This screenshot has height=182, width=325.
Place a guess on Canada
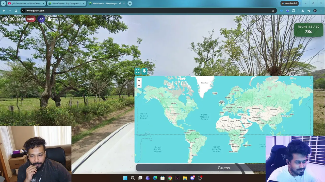[174, 103]
